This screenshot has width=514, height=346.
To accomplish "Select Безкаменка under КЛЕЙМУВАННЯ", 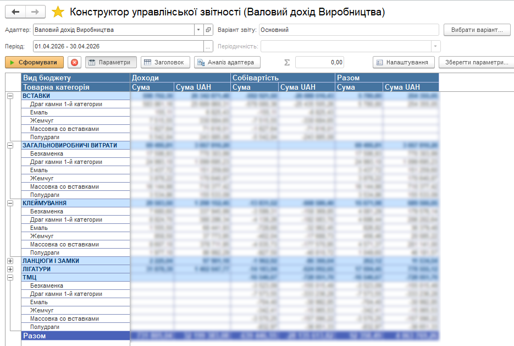I will tap(75, 212).
